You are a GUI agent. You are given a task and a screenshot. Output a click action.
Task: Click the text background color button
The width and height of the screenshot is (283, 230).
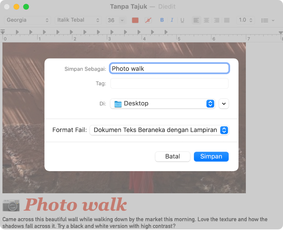pos(148,20)
